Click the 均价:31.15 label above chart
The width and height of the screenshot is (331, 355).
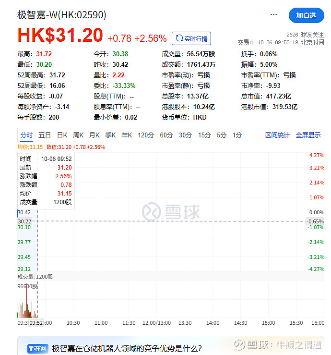(30, 147)
